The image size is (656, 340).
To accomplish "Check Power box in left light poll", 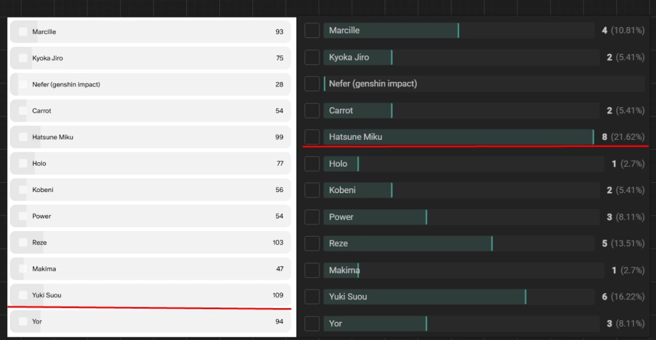I will (23, 216).
